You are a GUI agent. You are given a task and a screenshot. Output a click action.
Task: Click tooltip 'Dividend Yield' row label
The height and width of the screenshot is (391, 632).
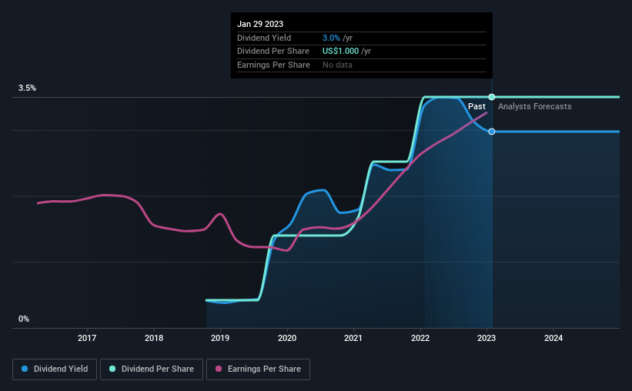coord(264,38)
